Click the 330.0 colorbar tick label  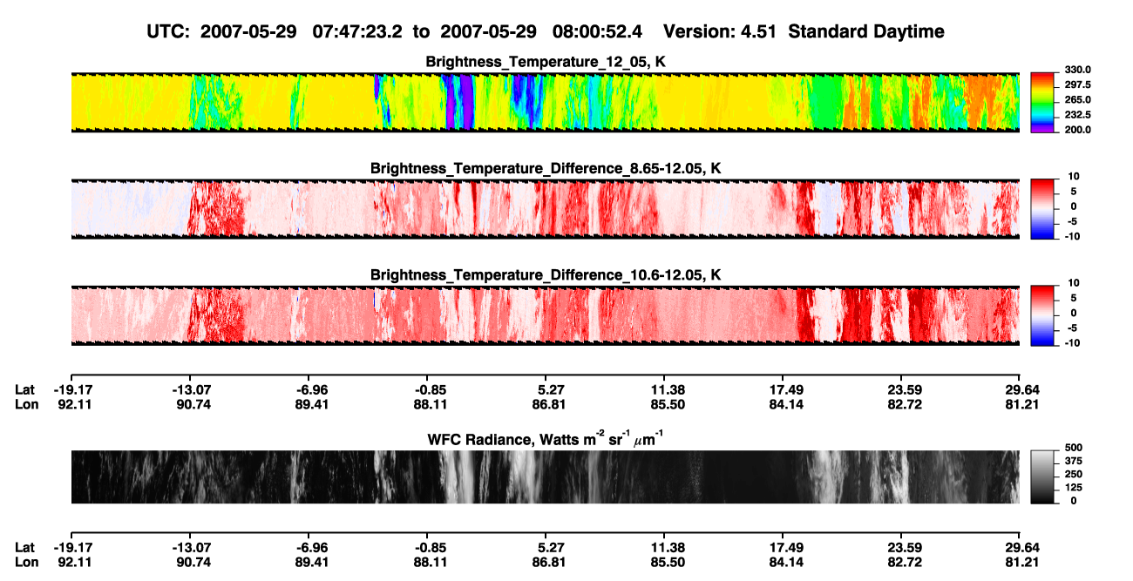coord(1078,71)
